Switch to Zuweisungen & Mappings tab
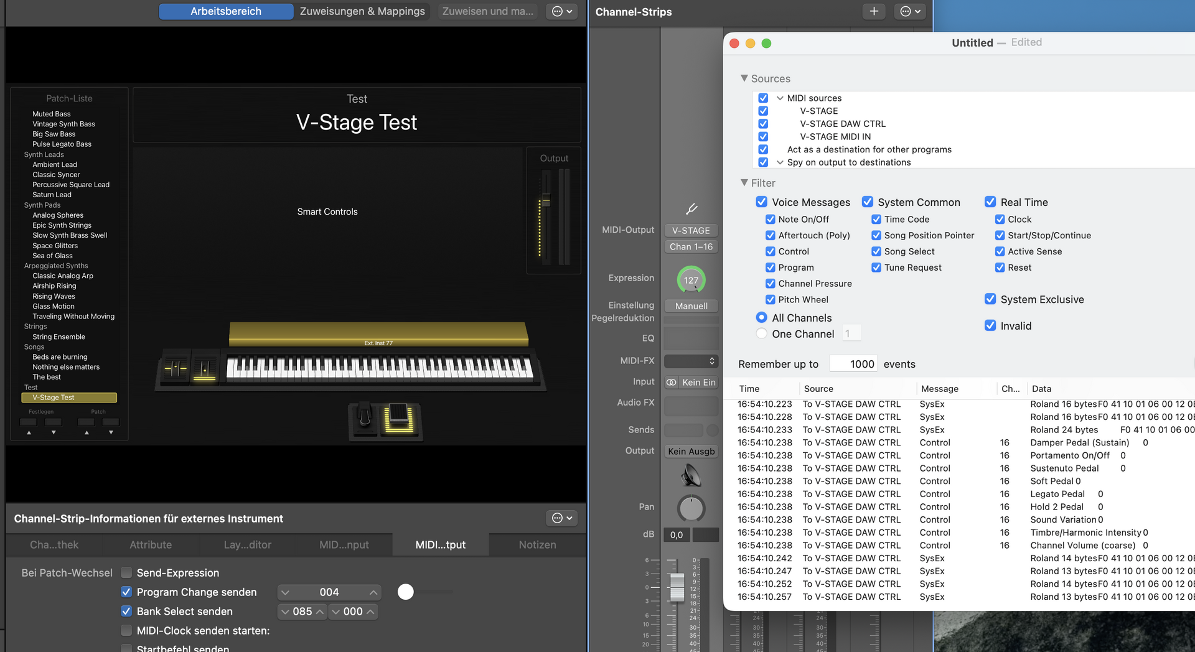 click(x=362, y=11)
